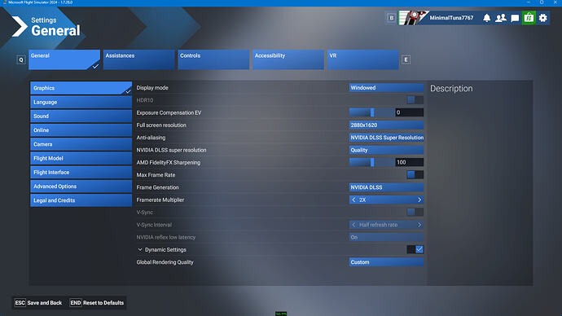The height and width of the screenshot is (316, 562).
Task: Open Display mode Windowed dropdown
Action: pyautogui.click(x=386, y=88)
